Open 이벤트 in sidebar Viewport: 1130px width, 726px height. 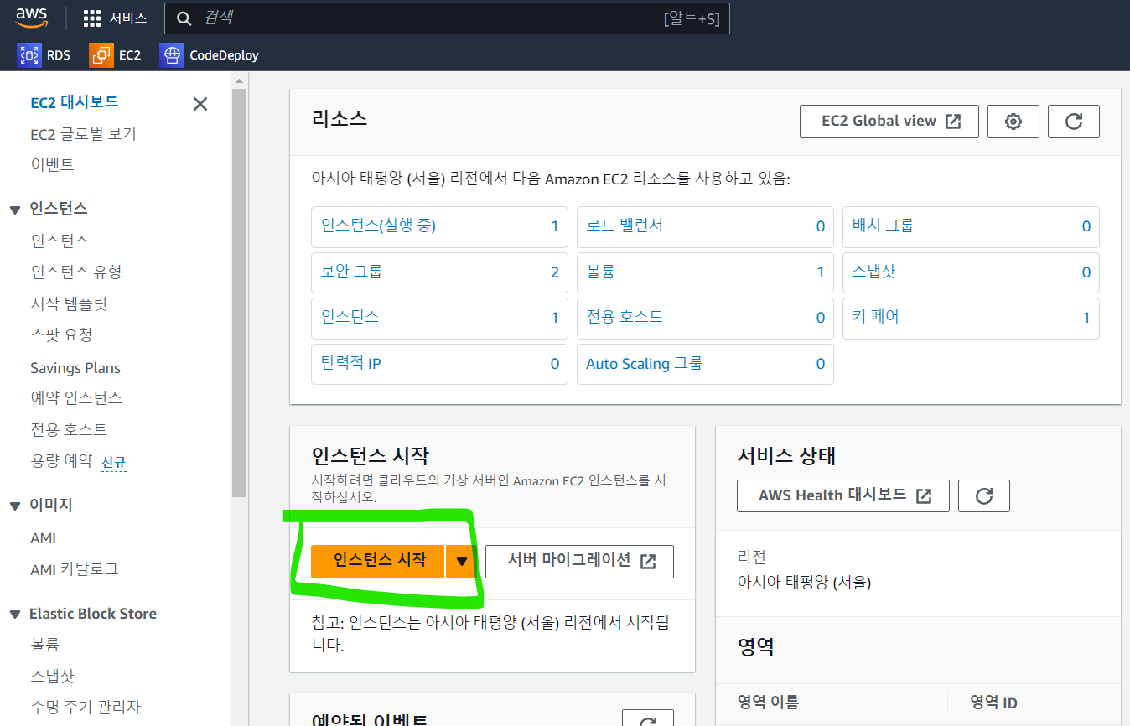(x=52, y=164)
